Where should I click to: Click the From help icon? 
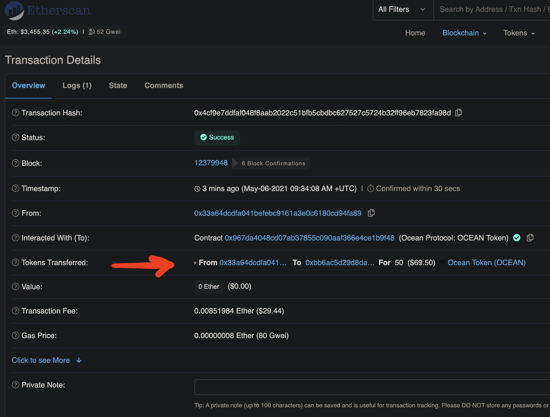16,213
